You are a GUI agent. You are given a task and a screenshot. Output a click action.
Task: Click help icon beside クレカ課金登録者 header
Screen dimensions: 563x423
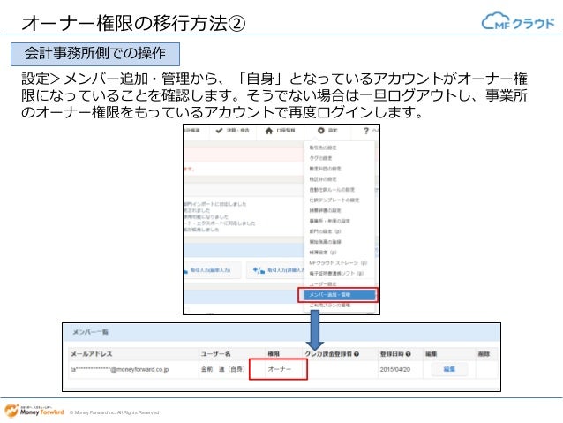click(357, 354)
